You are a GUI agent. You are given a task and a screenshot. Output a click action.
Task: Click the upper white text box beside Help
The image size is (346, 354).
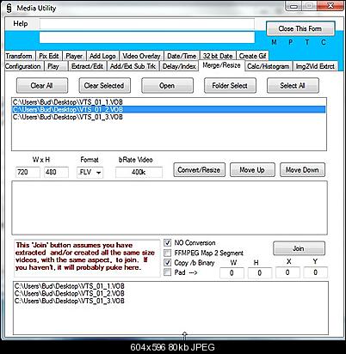point(147,24)
